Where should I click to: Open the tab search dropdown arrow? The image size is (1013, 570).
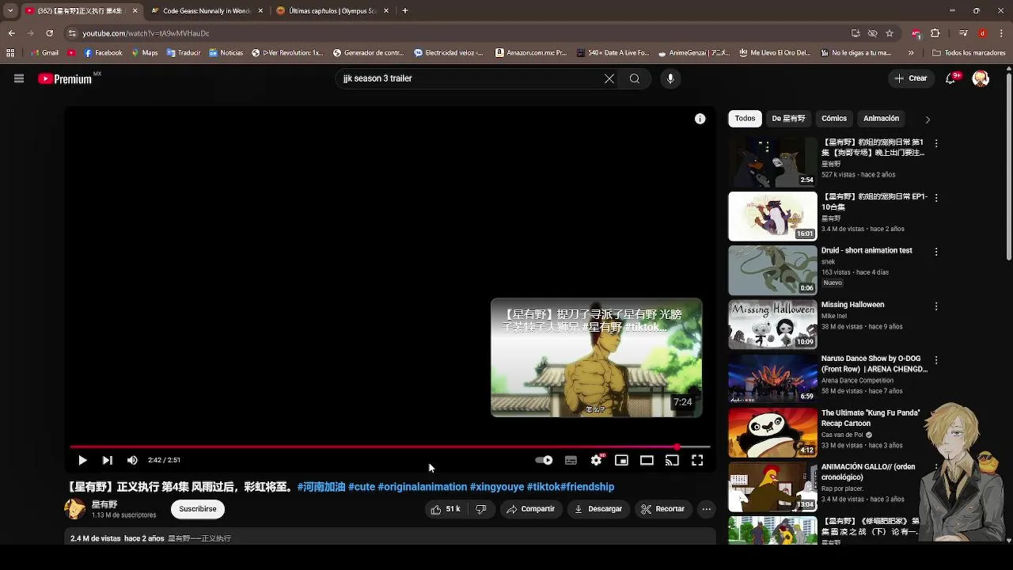[10, 11]
